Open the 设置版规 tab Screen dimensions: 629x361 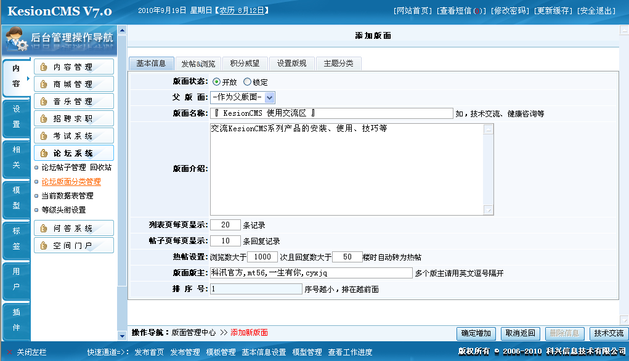(291, 63)
